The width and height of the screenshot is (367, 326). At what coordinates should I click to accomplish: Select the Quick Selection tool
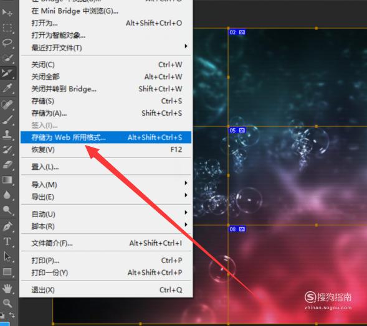(x=7, y=58)
